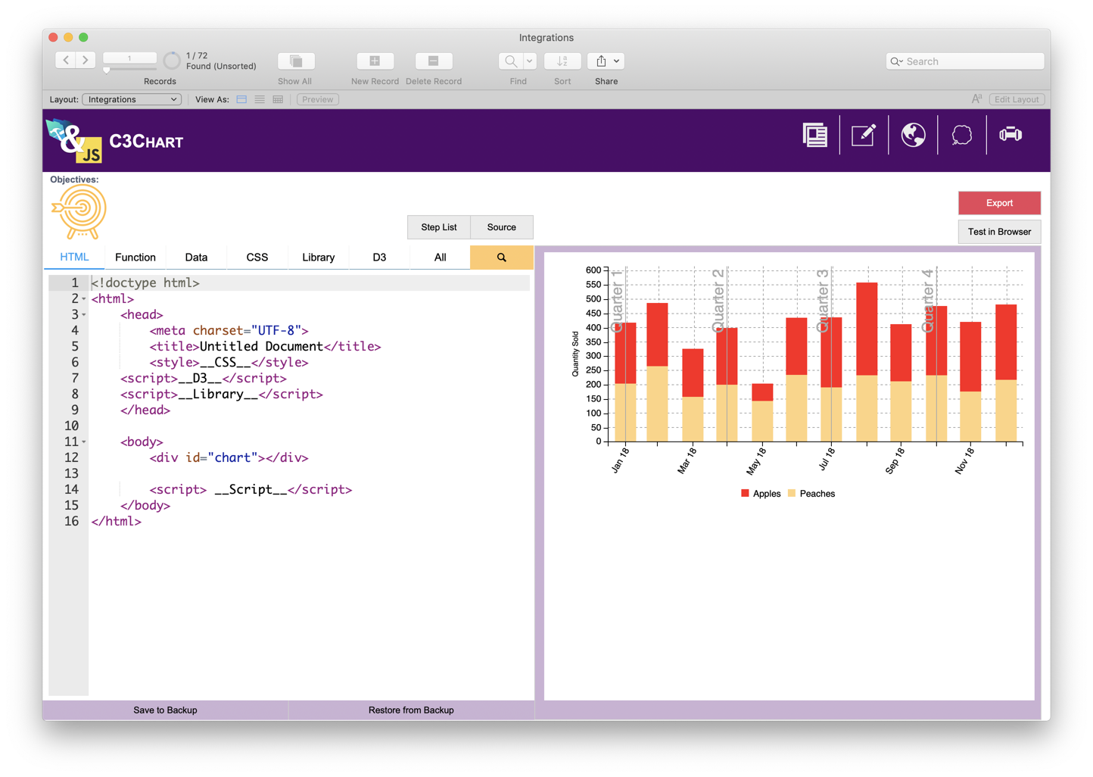Image resolution: width=1093 pixels, height=777 pixels.
Task: Toggle the Apples series in the chart legend
Action: (x=760, y=493)
